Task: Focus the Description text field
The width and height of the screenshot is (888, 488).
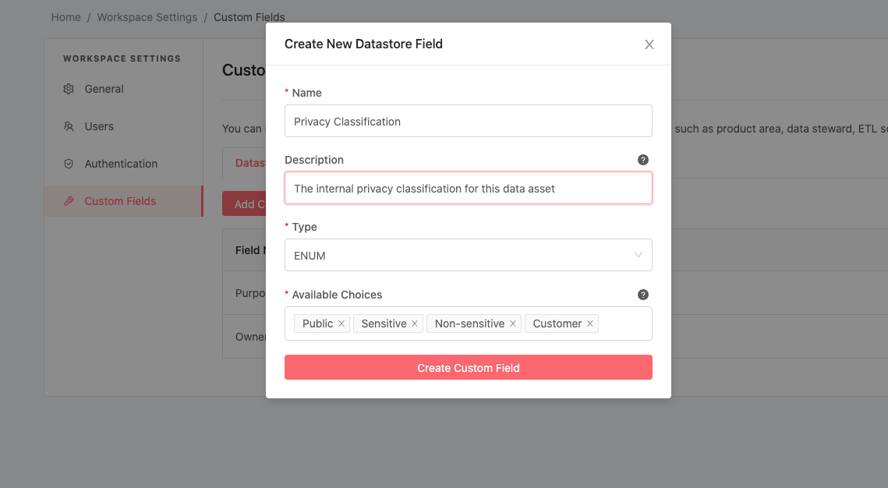Action: tap(468, 188)
